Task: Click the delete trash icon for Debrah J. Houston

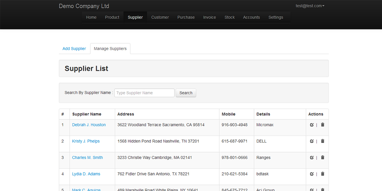Action: coord(322,125)
